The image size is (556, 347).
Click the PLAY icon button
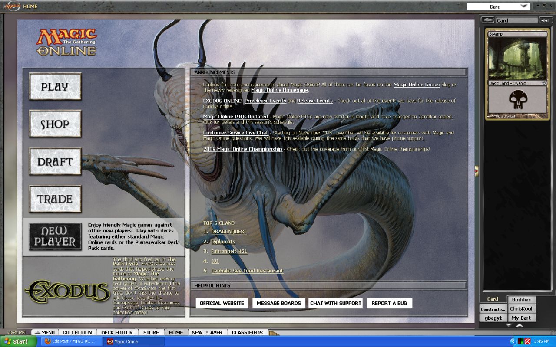point(55,86)
